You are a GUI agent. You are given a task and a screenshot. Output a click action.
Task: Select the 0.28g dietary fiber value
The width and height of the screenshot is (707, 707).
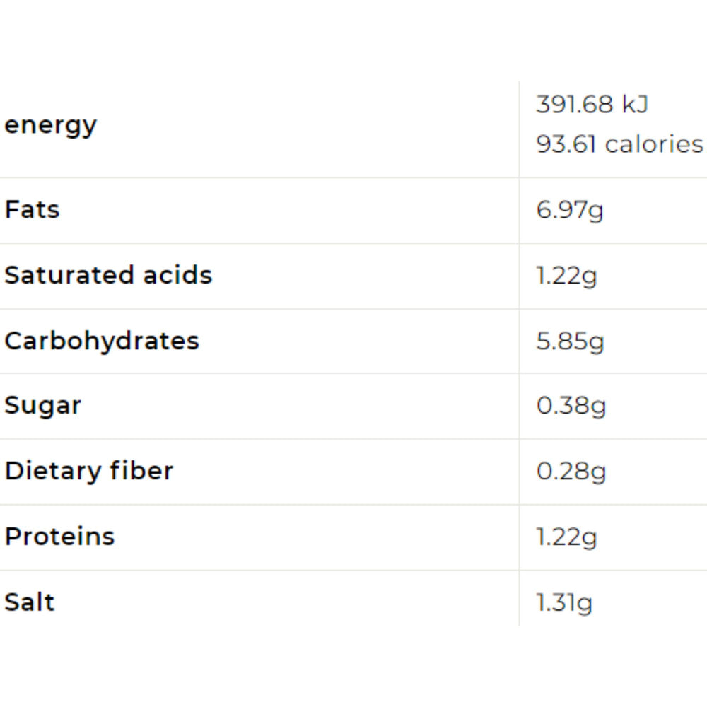click(571, 472)
